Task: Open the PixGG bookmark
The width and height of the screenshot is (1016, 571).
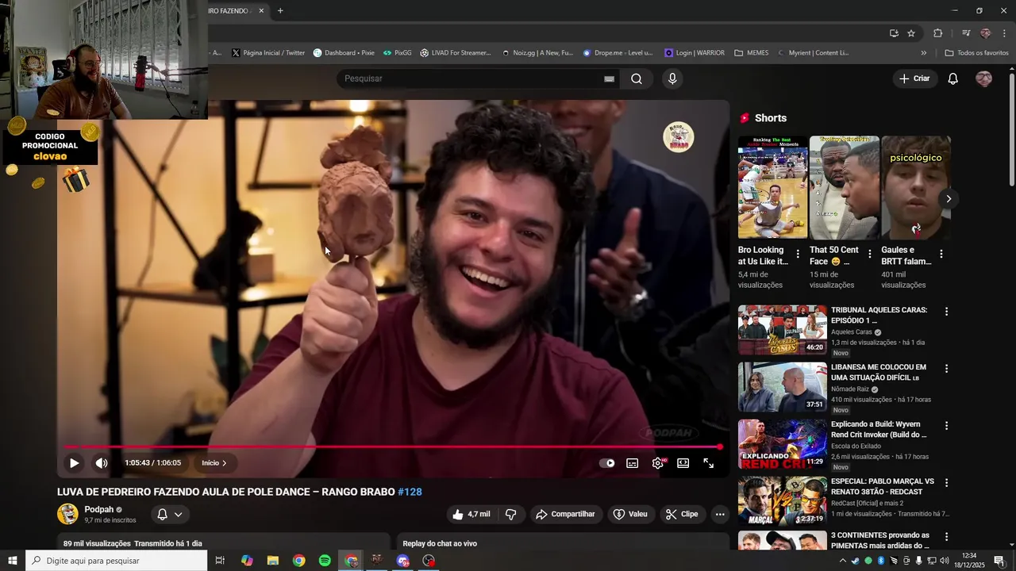Action: [x=397, y=53]
